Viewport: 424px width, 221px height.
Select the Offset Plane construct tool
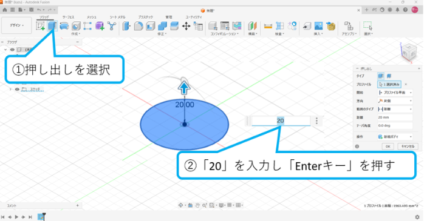252,26
